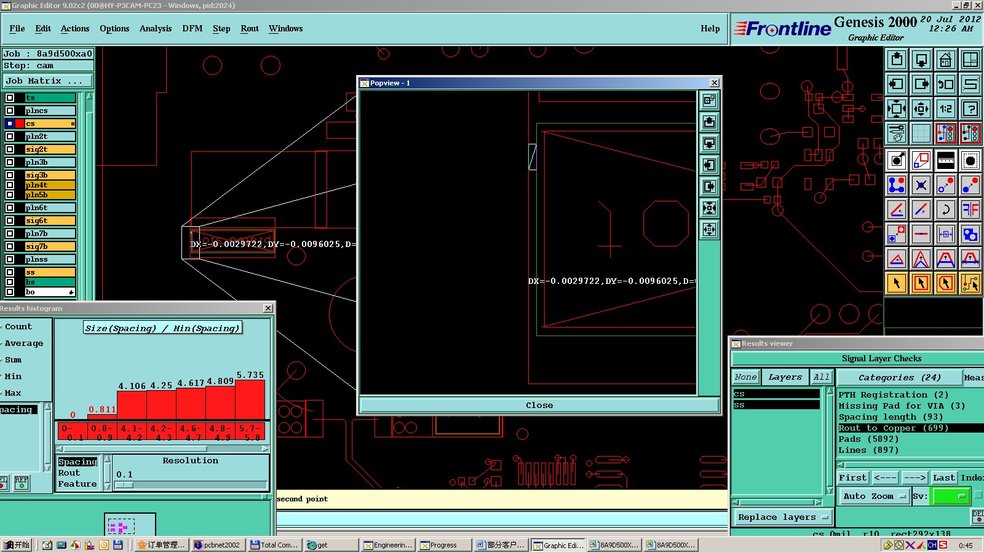Click the pan up icon in toolbar
The image size is (984, 553).
pyautogui.click(x=896, y=60)
